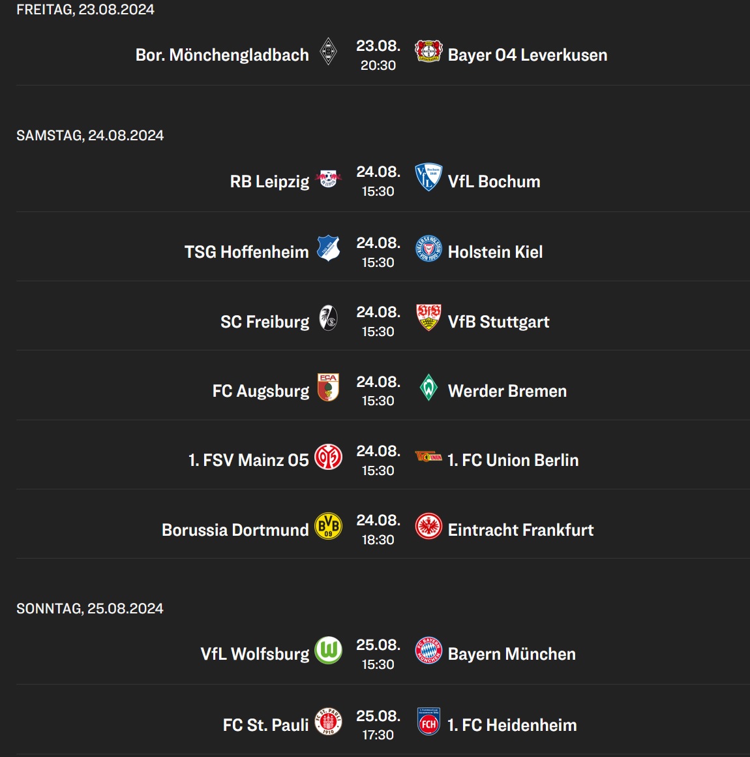The height and width of the screenshot is (757, 750).
Task: Open the SC Freiburg team name
Action: pos(265,322)
